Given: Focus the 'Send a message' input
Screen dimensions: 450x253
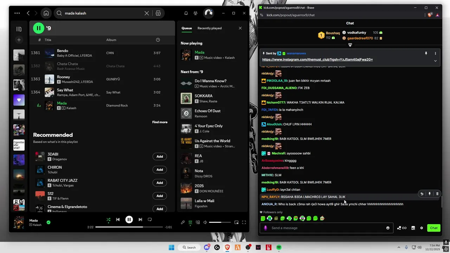Looking at the screenshot, I should (x=326, y=228).
